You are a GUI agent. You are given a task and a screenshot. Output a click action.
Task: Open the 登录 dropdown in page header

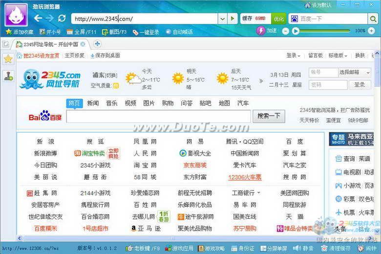pos(293,56)
